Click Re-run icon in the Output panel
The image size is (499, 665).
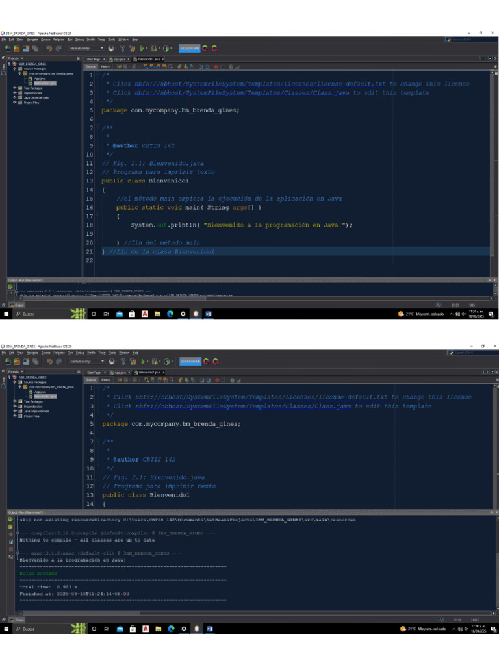10,520
